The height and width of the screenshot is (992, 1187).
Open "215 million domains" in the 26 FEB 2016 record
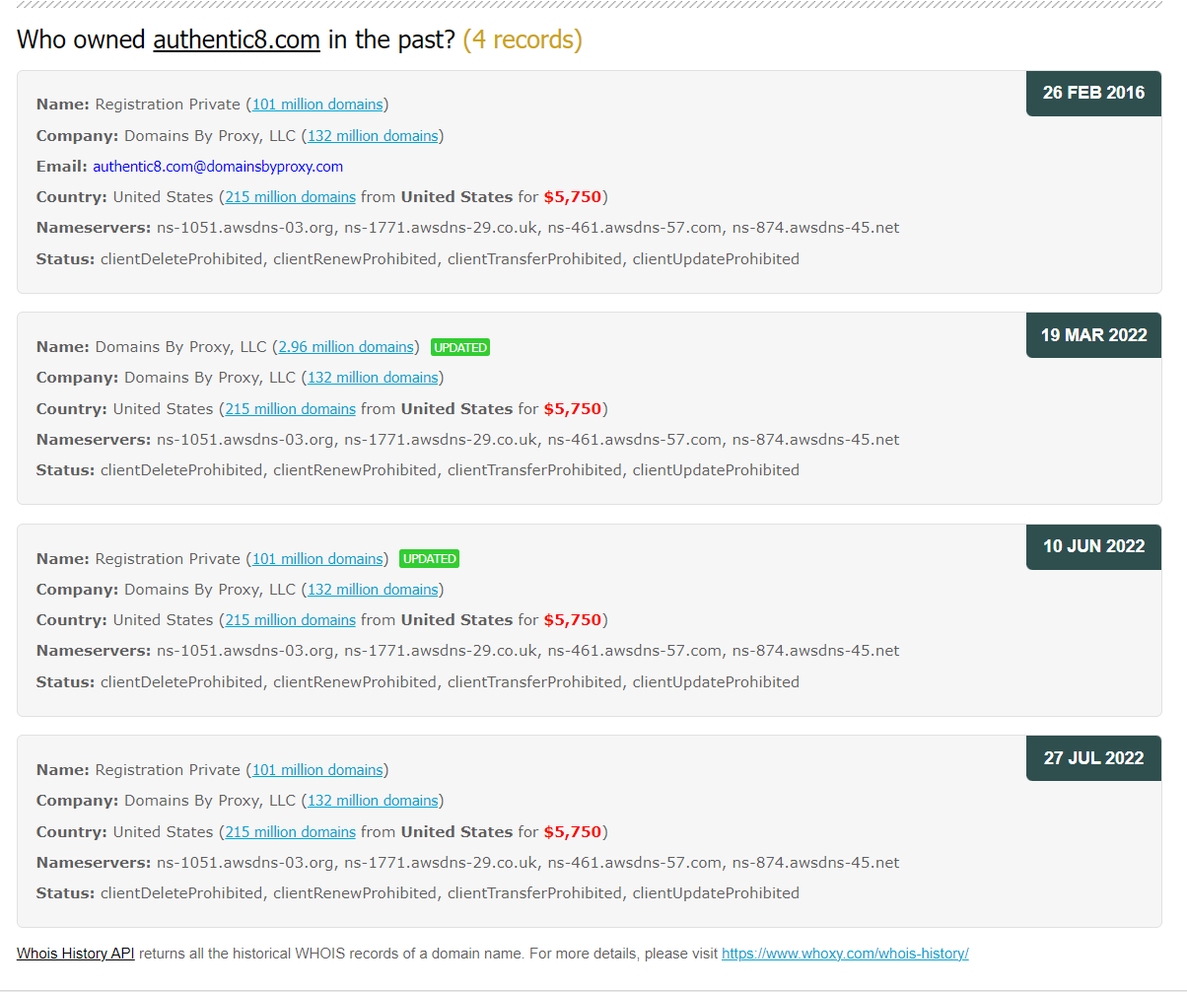click(290, 196)
